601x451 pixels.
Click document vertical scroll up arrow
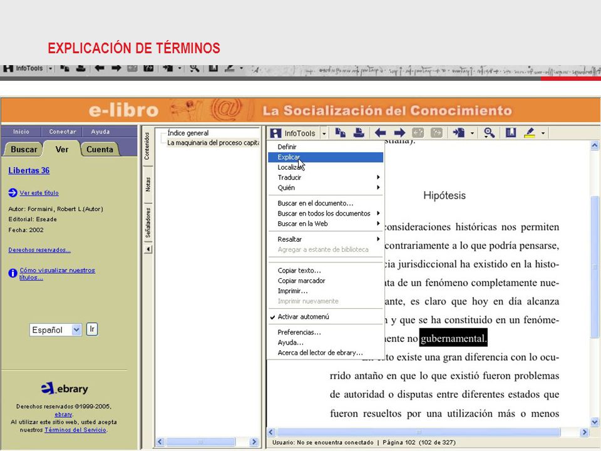click(595, 145)
